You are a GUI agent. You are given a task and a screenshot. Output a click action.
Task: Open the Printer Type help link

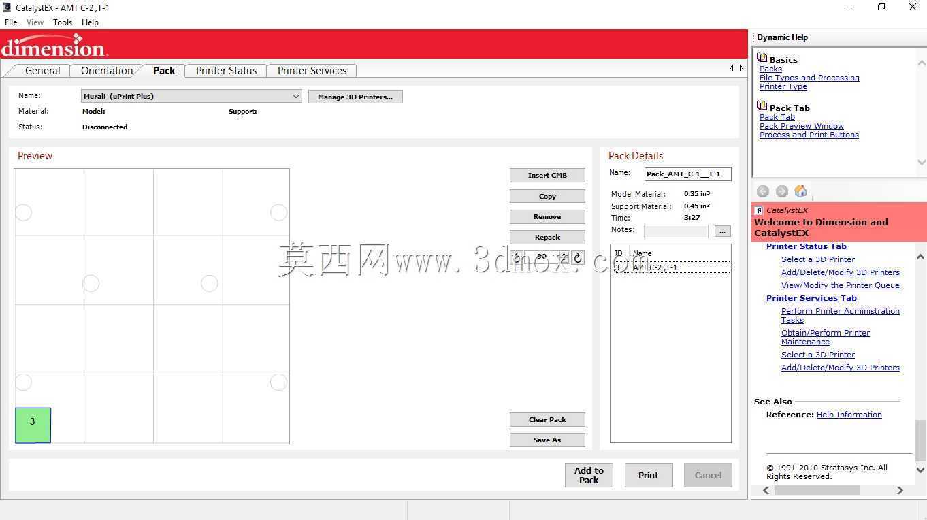783,86
